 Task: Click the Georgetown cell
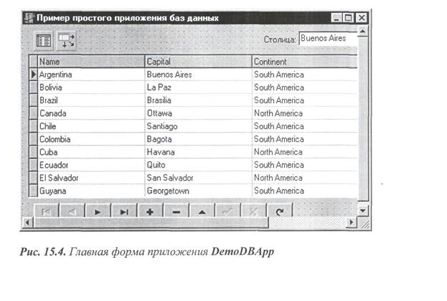pos(199,191)
